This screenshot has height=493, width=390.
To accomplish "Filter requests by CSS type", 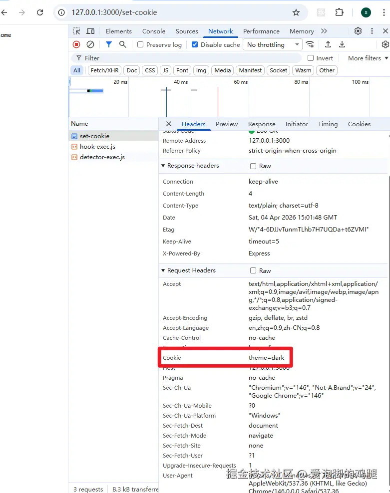I will (x=150, y=70).
